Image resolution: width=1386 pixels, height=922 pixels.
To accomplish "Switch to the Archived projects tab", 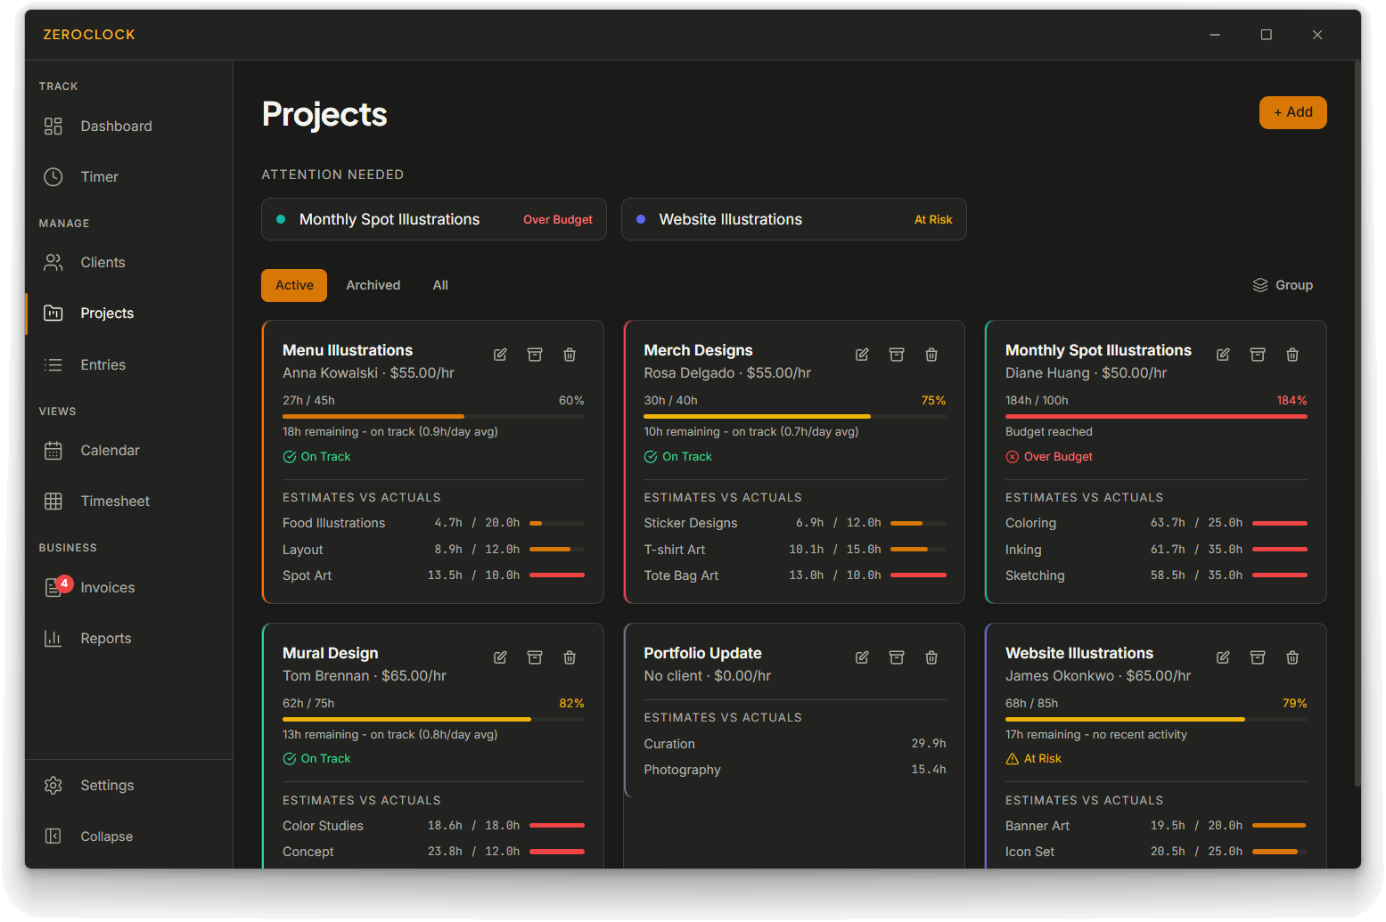I will (373, 285).
